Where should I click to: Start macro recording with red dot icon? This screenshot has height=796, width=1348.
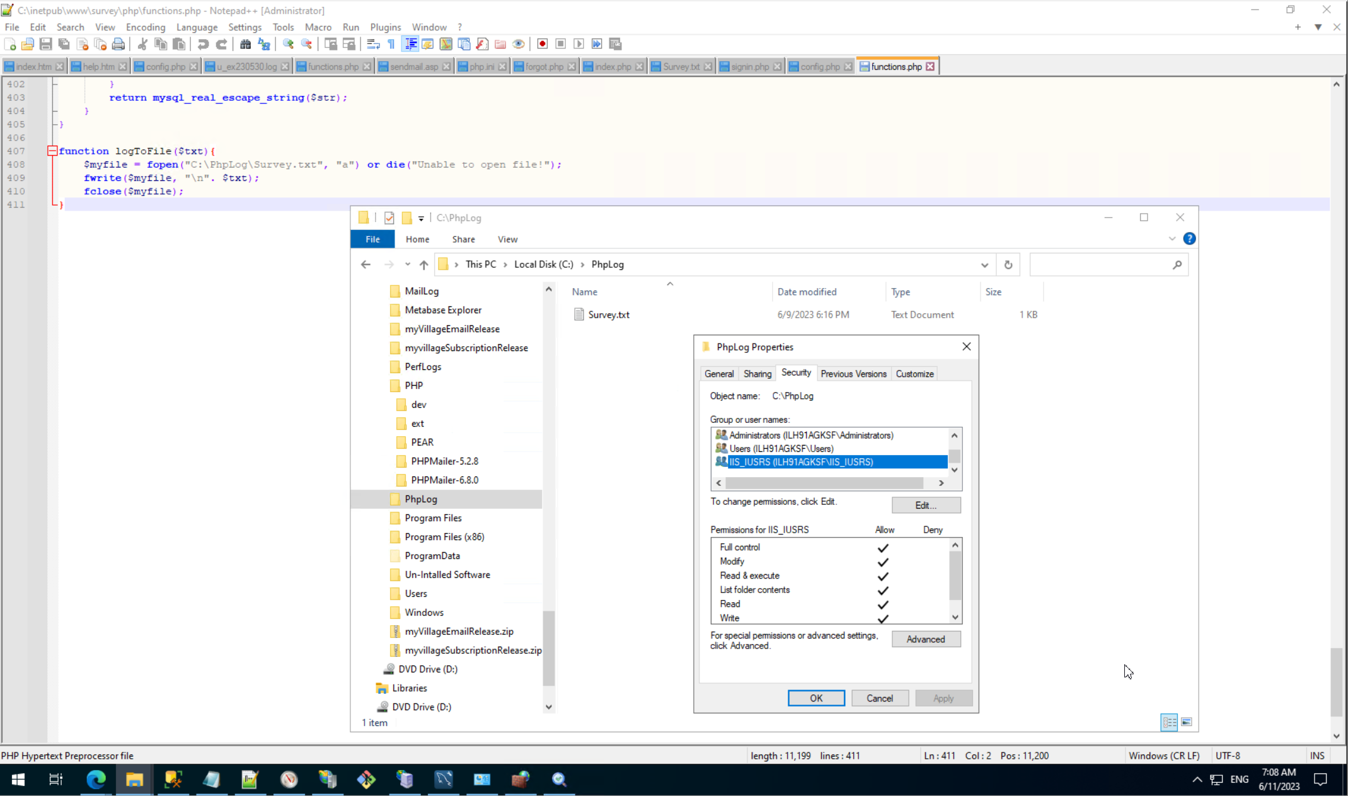(x=542, y=44)
